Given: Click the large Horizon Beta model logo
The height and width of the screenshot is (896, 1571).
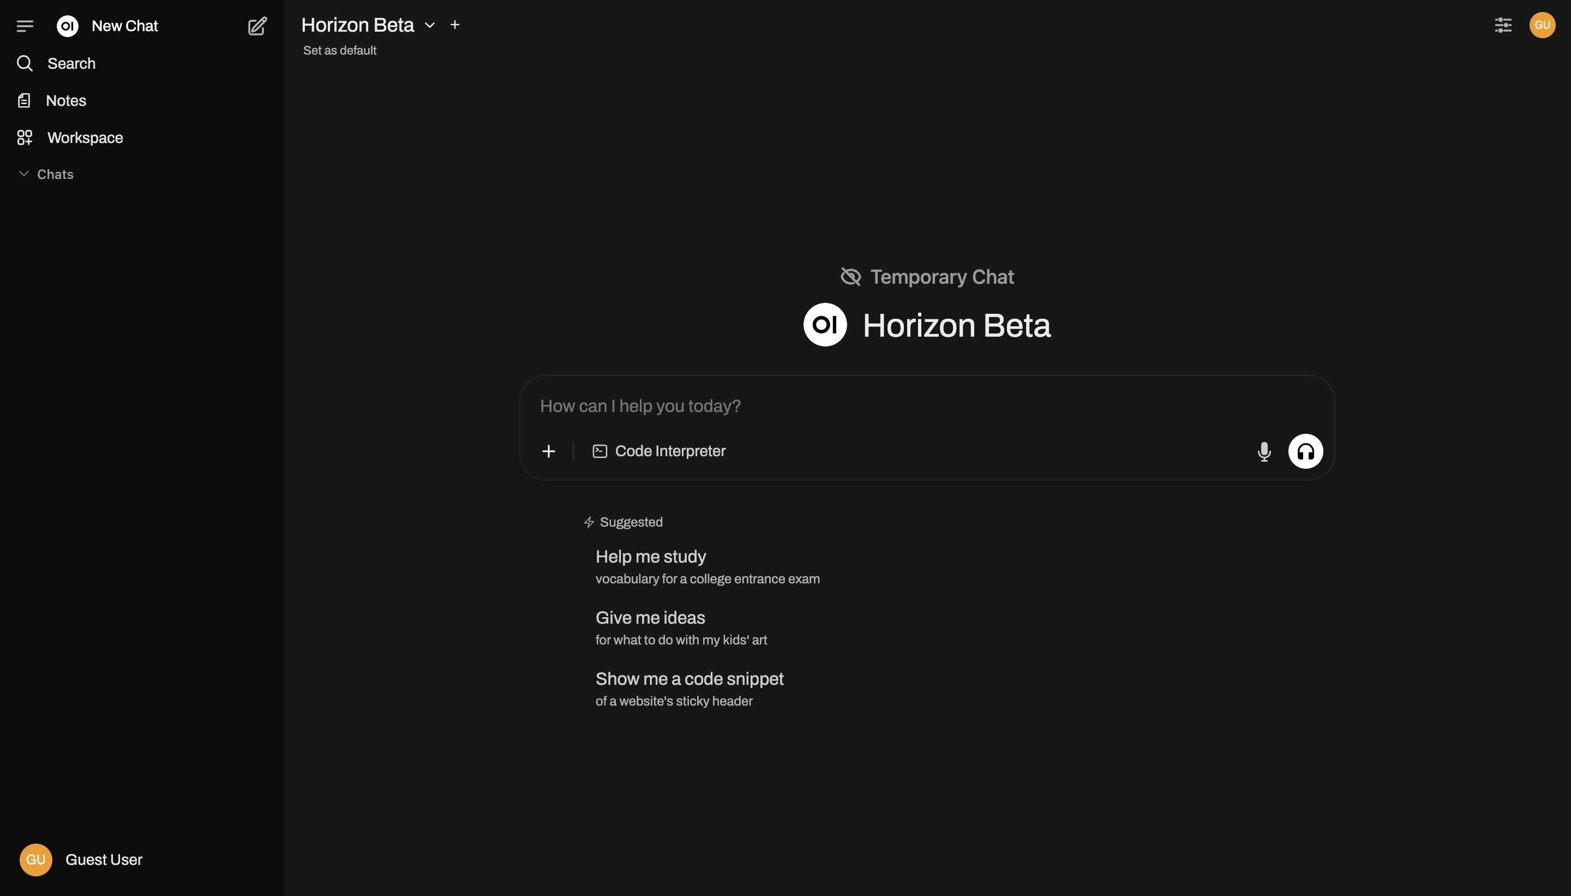Looking at the screenshot, I should (825, 324).
